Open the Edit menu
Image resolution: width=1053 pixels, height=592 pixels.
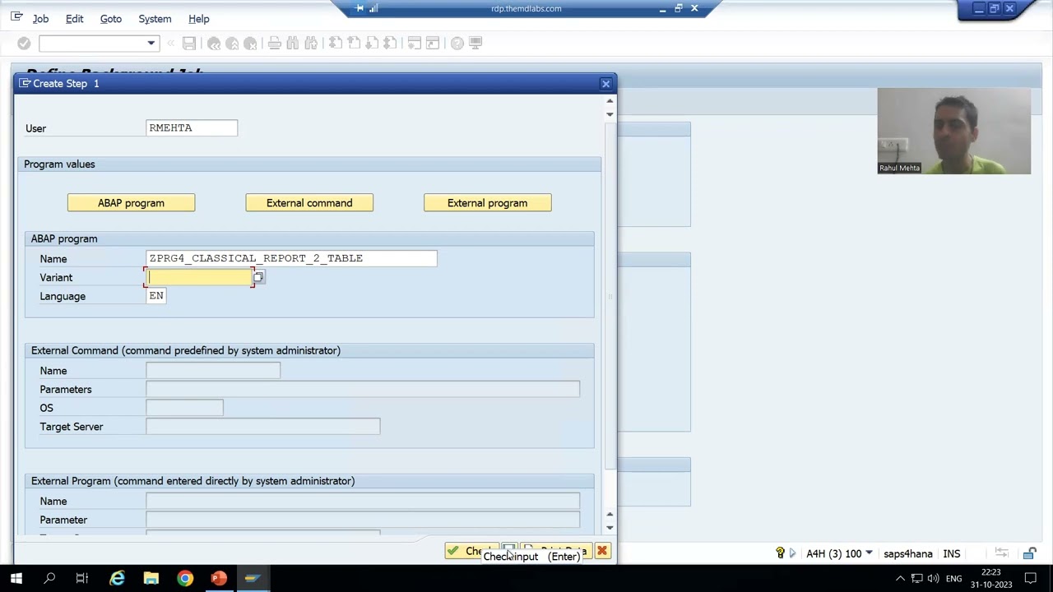click(x=74, y=18)
